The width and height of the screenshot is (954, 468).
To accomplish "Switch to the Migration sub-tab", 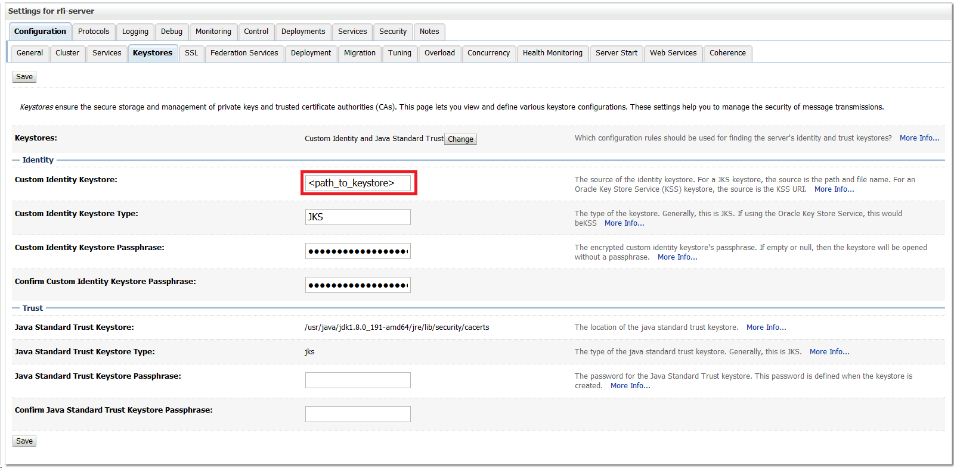I will pyautogui.click(x=360, y=53).
